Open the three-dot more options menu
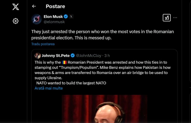Viewport: 191px width, 123px height. (x=175, y=17)
